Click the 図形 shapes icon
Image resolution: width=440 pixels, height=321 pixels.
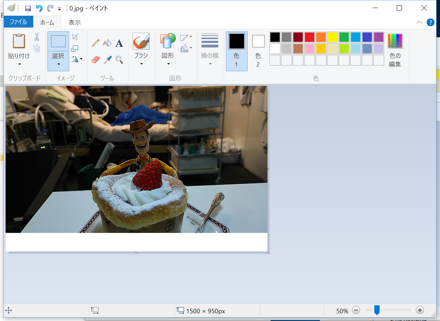(x=168, y=41)
